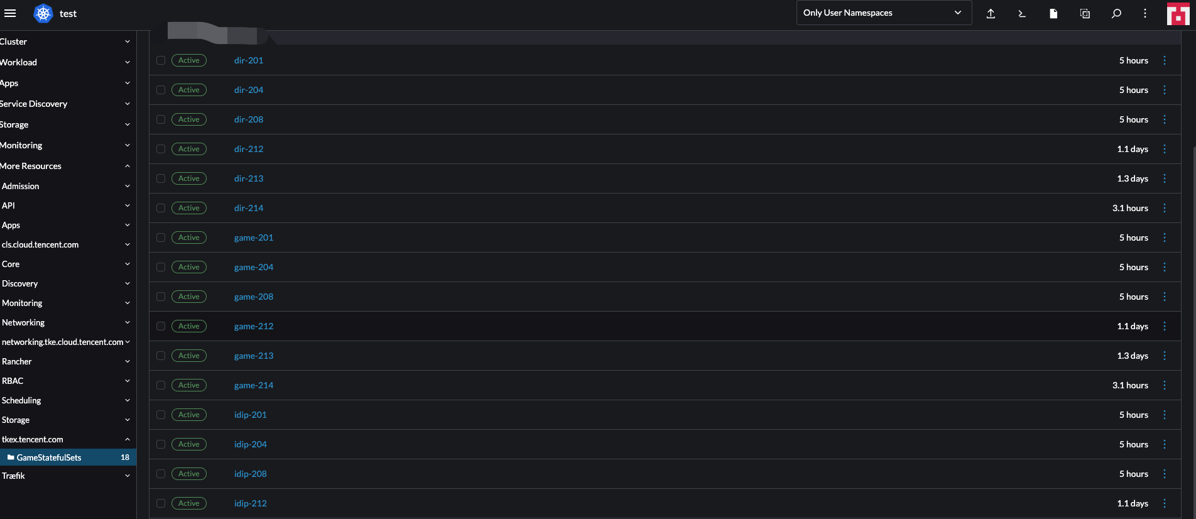Open the header more-options kebab menu

(1145, 13)
